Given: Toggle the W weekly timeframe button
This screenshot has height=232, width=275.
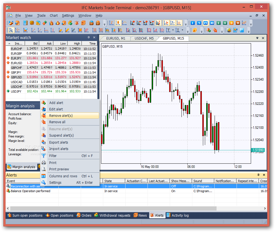Looking at the screenshot, I should pos(238,23).
